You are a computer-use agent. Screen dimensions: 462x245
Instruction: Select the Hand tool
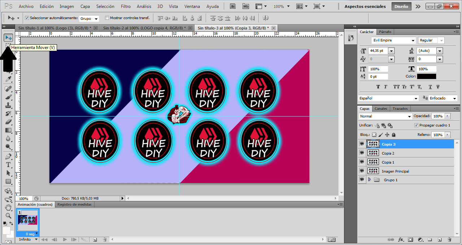8,208
